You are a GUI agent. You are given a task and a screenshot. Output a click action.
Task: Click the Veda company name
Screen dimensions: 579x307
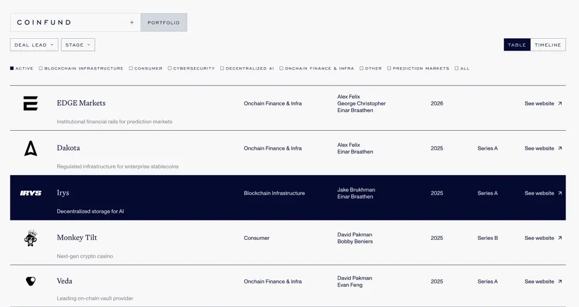(65, 281)
